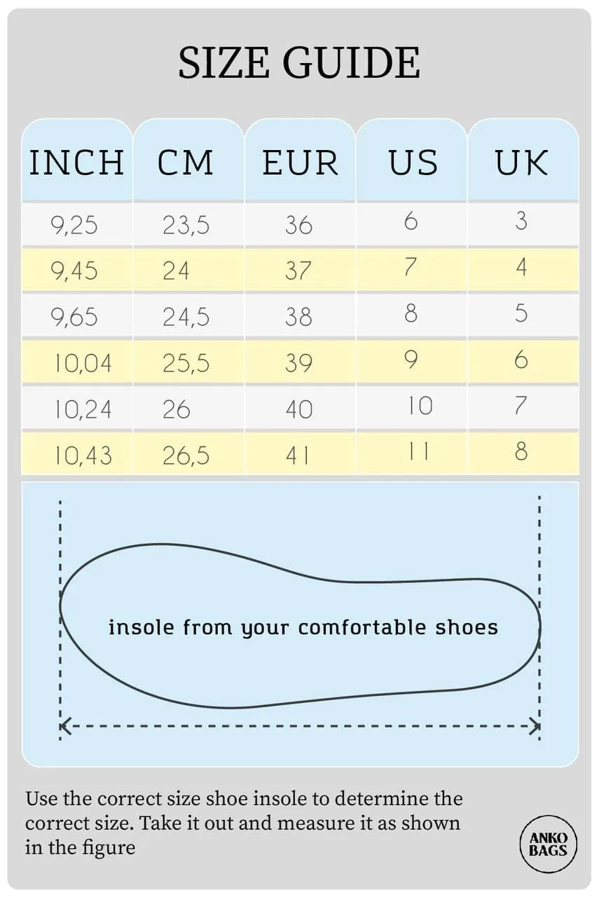
Task: Click the instruction text below the figure
Action: 244,823
